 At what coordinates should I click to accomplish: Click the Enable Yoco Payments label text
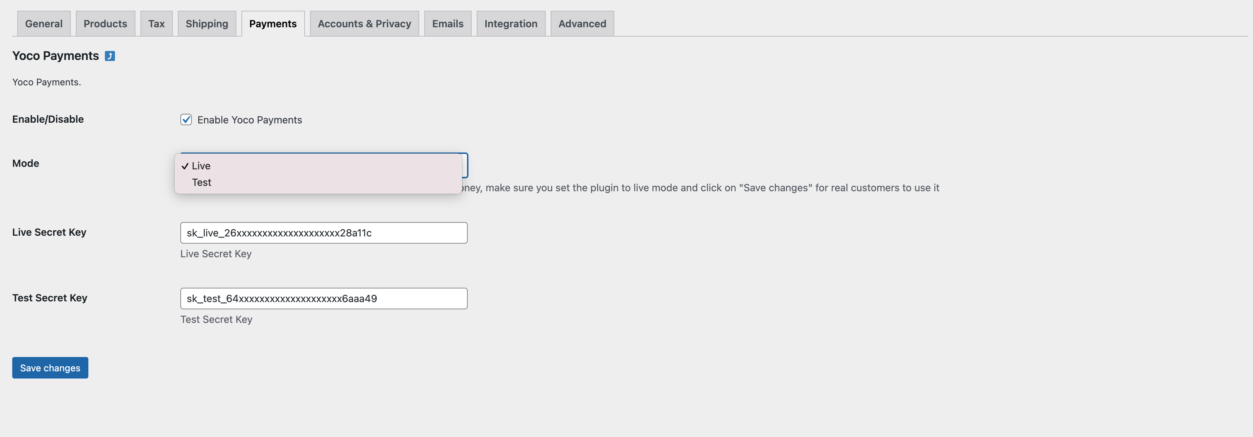250,120
